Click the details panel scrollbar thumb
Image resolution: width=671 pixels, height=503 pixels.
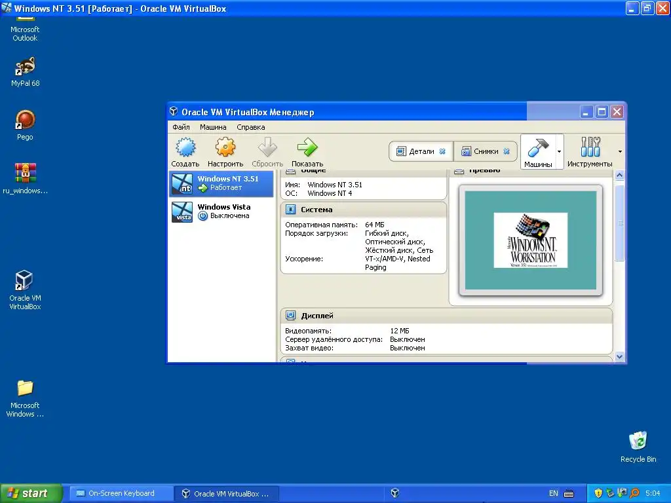coord(619,223)
